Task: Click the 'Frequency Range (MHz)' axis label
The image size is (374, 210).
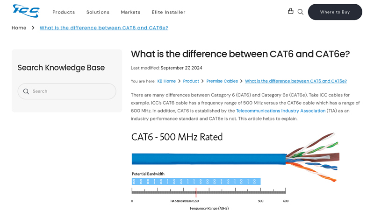Action: pos(209,208)
